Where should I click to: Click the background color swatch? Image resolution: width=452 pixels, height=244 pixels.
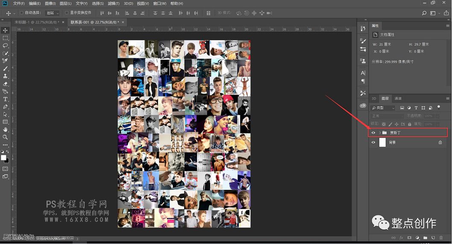[7, 161]
